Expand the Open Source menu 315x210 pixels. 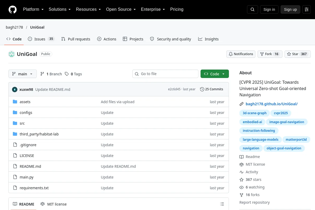tap(121, 9)
